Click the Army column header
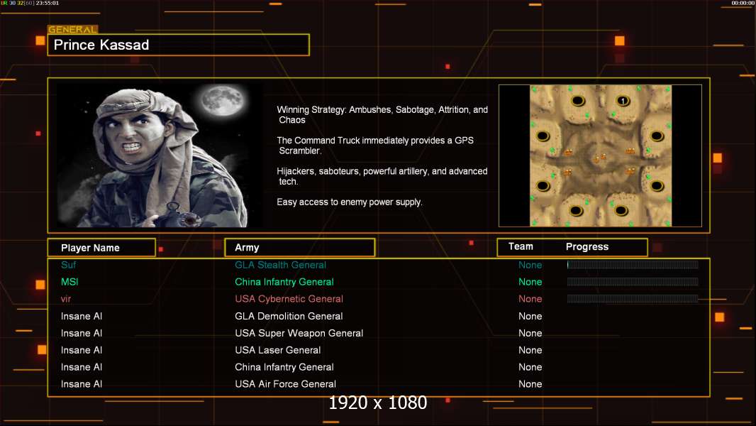The height and width of the screenshot is (426, 756). point(299,248)
